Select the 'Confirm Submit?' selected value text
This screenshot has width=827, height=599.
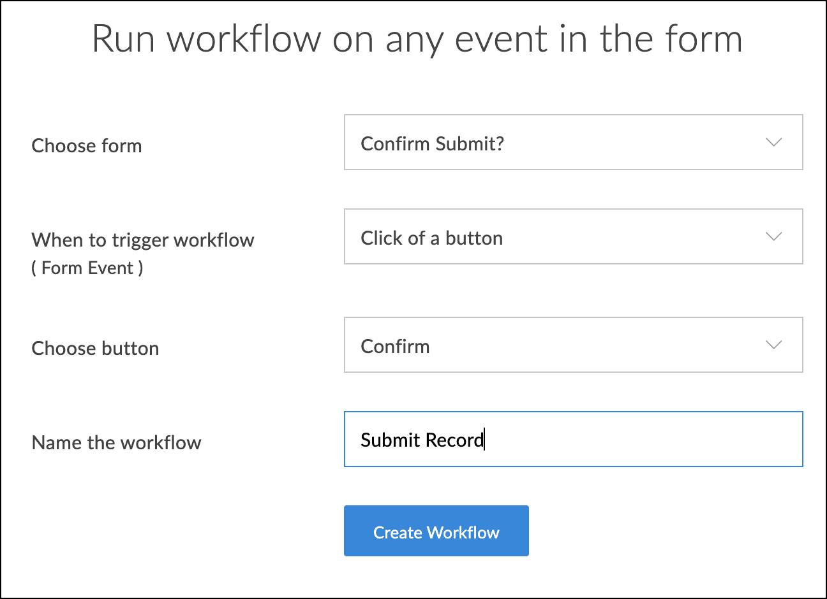coord(432,143)
